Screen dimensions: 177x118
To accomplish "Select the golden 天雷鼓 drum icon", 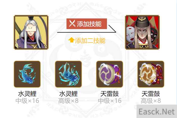I will coord(151,74).
